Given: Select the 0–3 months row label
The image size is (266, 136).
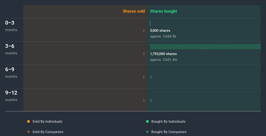Looking at the screenshot, I should click(x=11, y=26).
